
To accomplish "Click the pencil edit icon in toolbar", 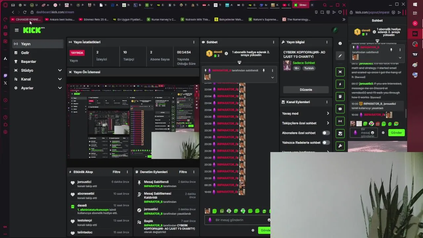I will pyautogui.click(x=340, y=56).
